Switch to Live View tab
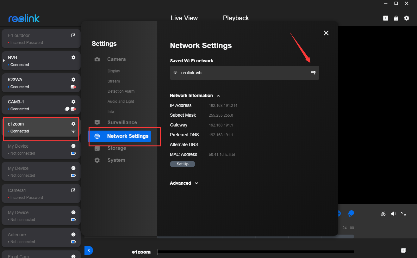This screenshot has width=417, height=258. click(x=184, y=18)
